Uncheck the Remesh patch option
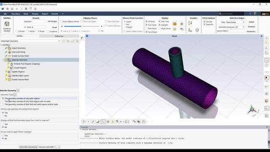The height and width of the screenshot is (152, 270). (204, 22)
